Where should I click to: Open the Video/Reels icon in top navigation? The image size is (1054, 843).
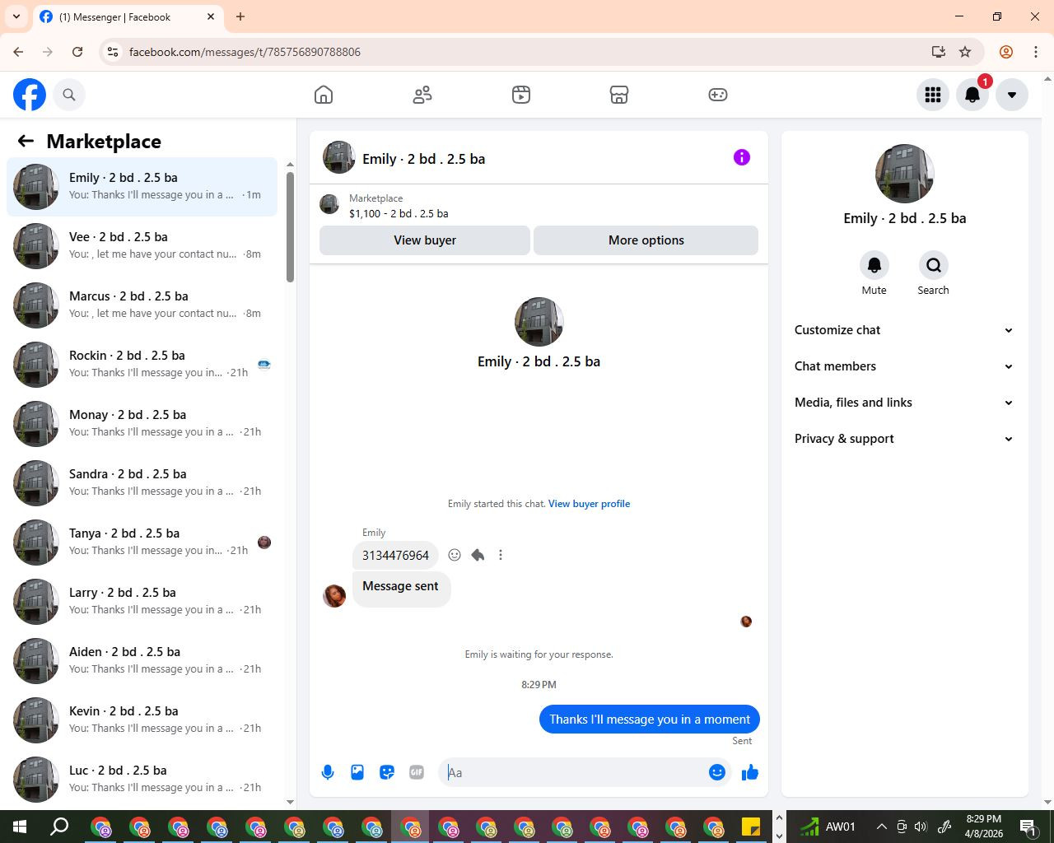click(521, 95)
